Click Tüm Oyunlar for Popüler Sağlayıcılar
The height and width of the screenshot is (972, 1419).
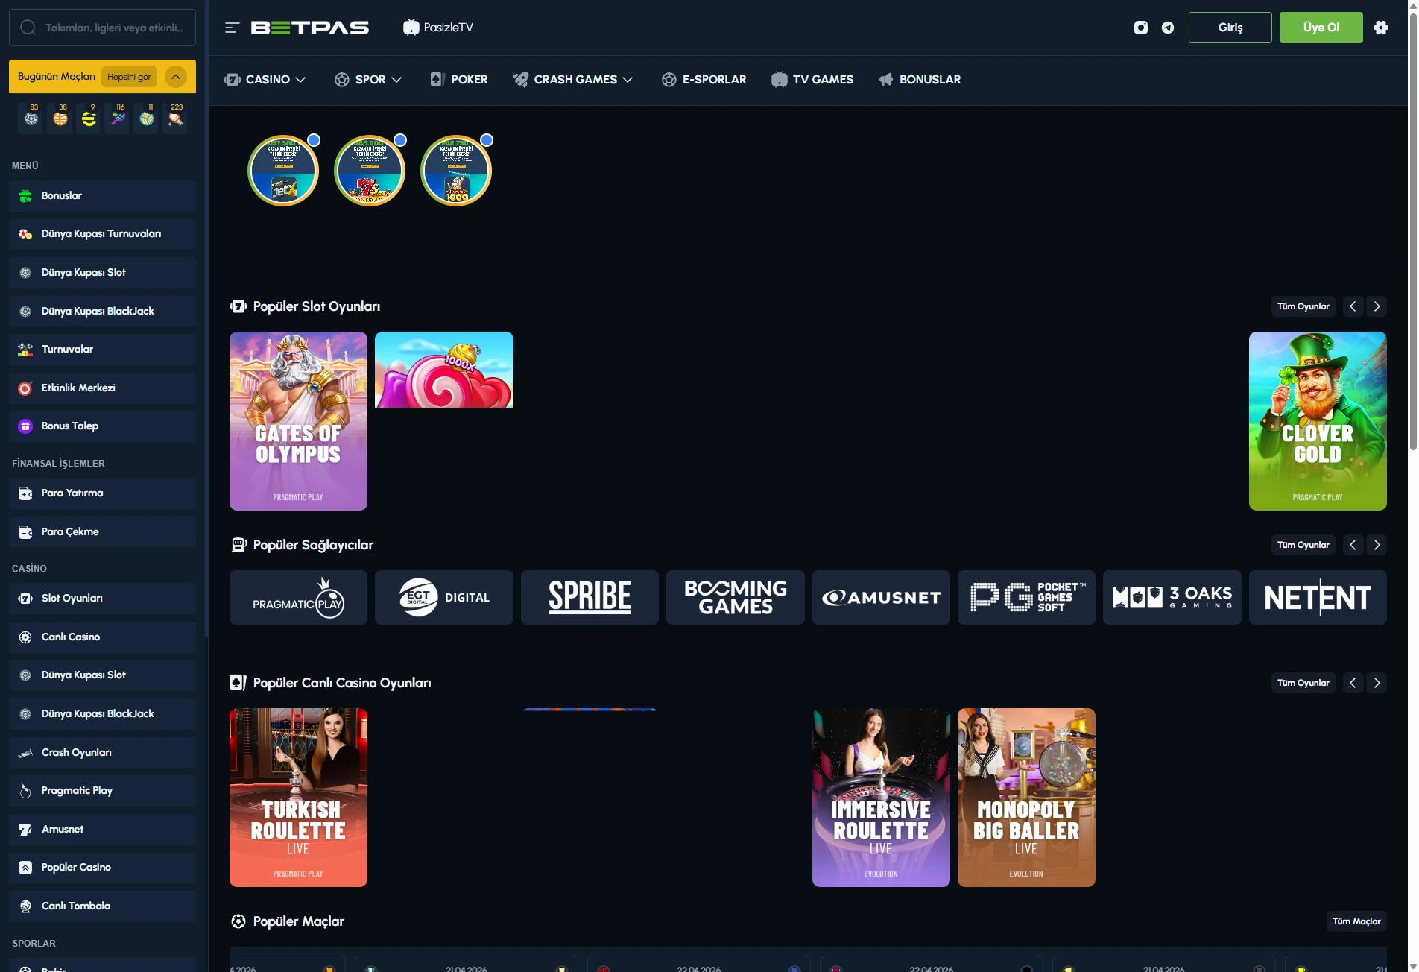[x=1303, y=545]
